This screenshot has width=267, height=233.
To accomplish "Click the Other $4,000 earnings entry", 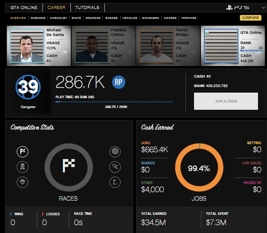I will coord(152,187).
